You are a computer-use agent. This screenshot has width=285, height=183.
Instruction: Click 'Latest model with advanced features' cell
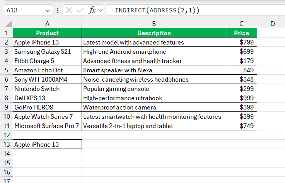(x=154, y=42)
